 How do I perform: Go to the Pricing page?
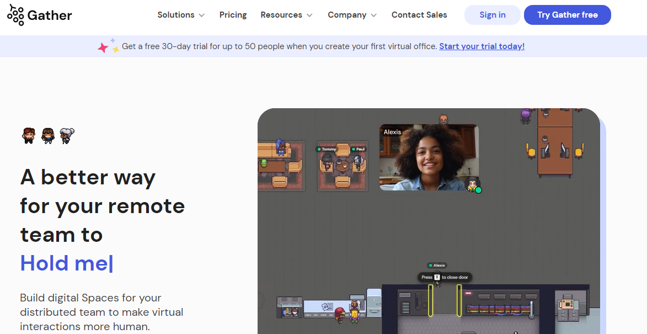233,15
